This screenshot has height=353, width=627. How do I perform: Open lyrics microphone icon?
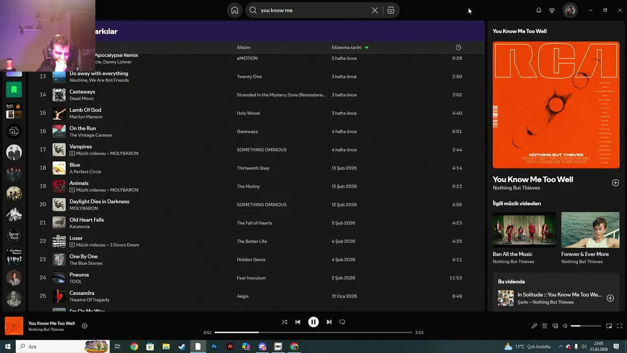(534, 326)
